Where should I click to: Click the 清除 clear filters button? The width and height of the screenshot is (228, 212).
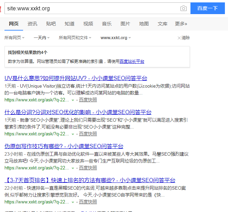pyautogui.click(x=184, y=38)
